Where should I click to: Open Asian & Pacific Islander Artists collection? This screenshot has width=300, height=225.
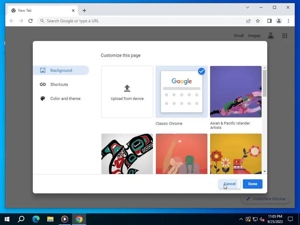click(236, 92)
